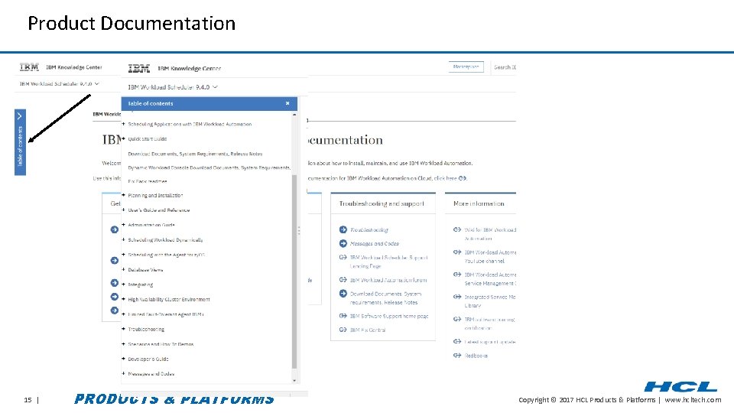Click the link icon beside Redbooks
The height and width of the screenshot is (413, 734).
(x=457, y=356)
